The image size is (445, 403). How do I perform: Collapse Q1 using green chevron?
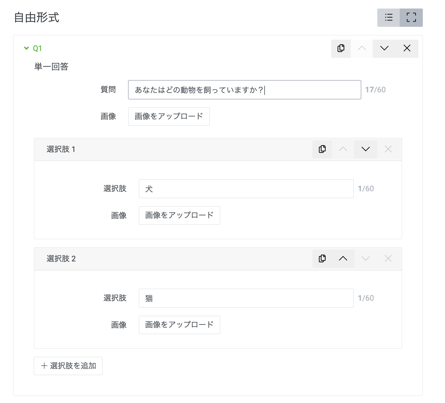pyautogui.click(x=26, y=48)
